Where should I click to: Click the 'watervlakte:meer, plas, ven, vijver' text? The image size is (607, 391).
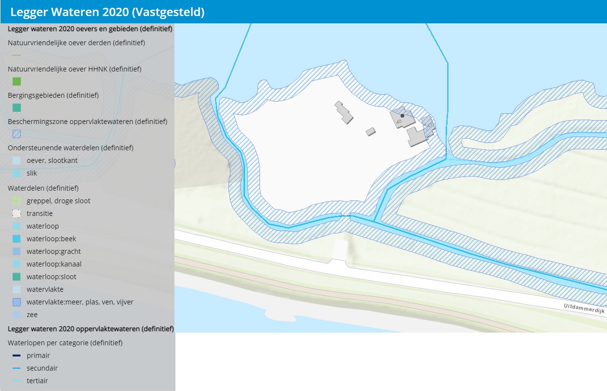point(80,302)
